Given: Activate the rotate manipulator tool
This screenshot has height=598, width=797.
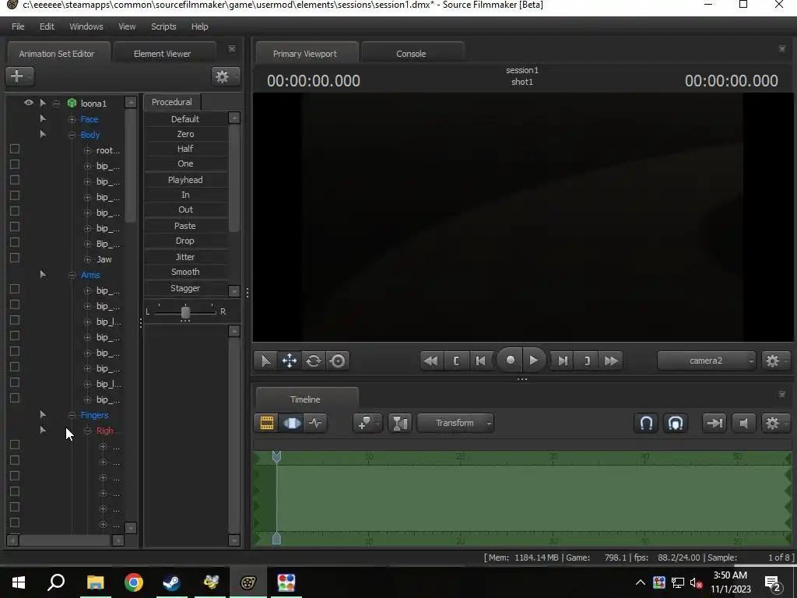Looking at the screenshot, I should (314, 361).
